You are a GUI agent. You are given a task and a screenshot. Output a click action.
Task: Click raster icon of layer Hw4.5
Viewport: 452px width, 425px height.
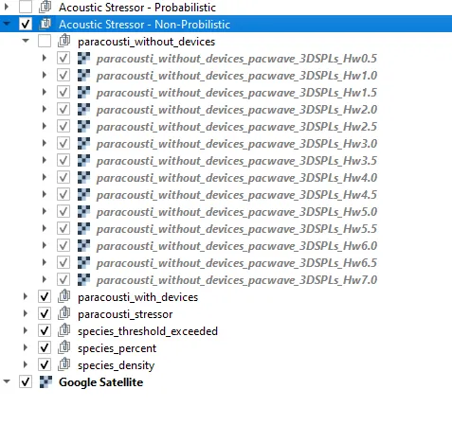[x=83, y=195]
